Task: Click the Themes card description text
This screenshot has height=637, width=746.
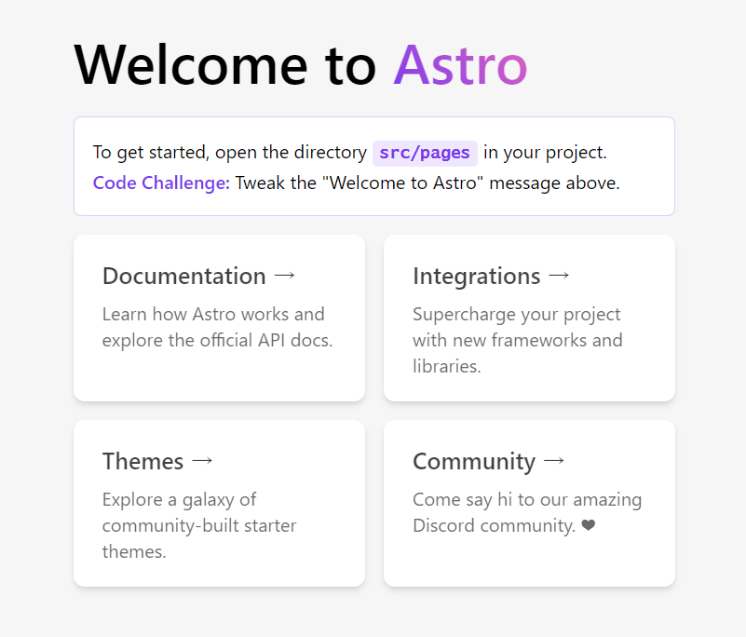Action: point(198,525)
